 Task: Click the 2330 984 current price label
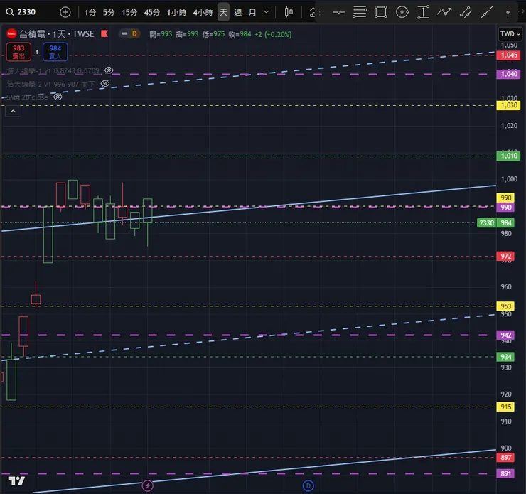[495, 222]
